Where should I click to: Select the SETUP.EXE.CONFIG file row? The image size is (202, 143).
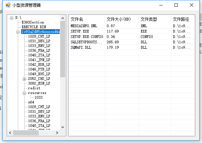[x=131, y=37]
